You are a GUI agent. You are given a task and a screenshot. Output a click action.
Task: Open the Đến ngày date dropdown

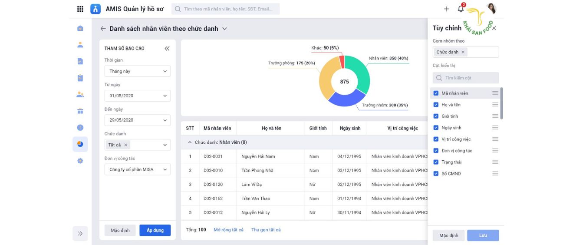pos(138,120)
